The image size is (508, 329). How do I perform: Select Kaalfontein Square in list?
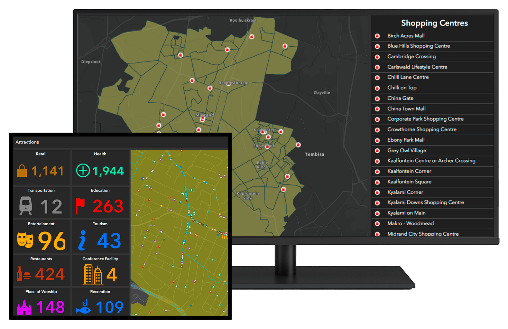(432, 182)
